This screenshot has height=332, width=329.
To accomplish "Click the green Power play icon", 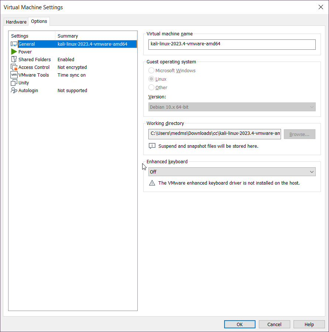I will coord(14,52).
